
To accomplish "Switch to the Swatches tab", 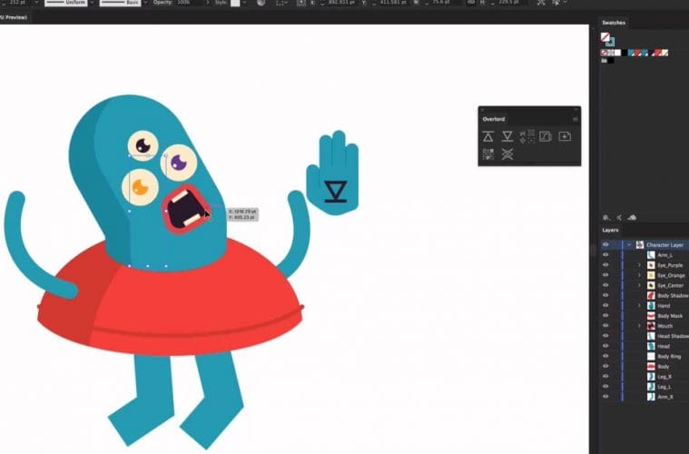I will (x=614, y=23).
